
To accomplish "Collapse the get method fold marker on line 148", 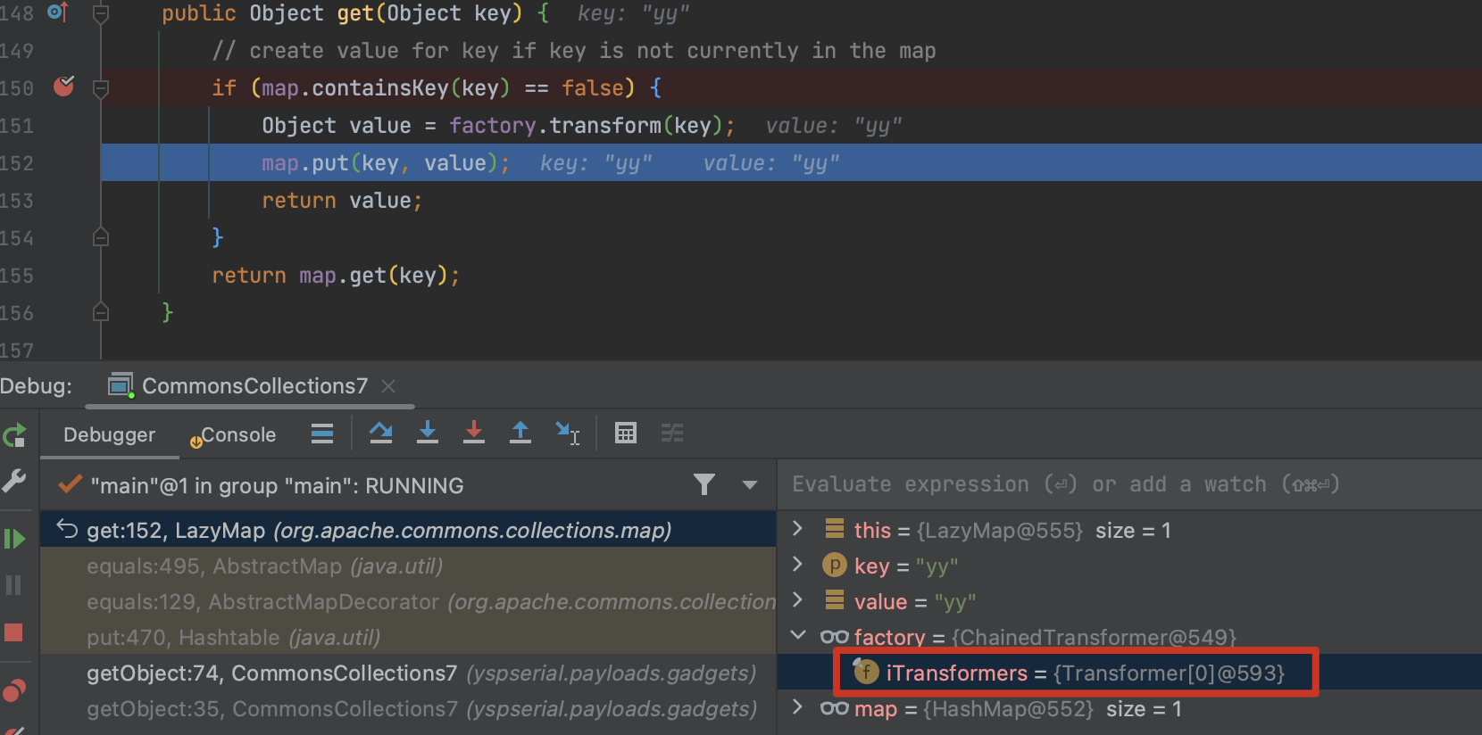I will [101, 13].
